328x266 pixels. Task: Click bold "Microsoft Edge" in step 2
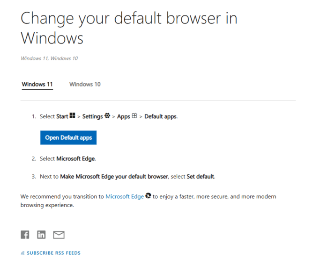coord(76,158)
